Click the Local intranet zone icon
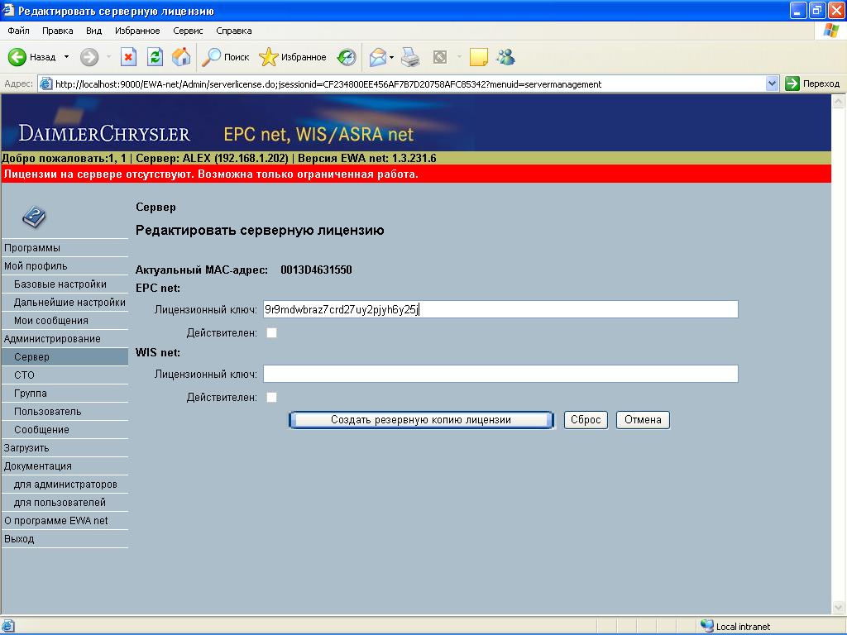The width and height of the screenshot is (847, 635). (706, 626)
